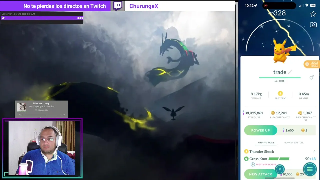Tap the battery indicator showing 89
Screen dimensions: 320x180
pyautogui.click(x=313, y=5)
